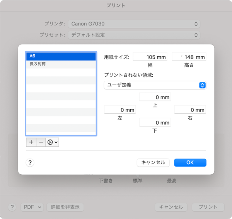Open the PDF dropdown menu
Image resolution: width=232 pixels, height=219 pixels.
click(32, 207)
